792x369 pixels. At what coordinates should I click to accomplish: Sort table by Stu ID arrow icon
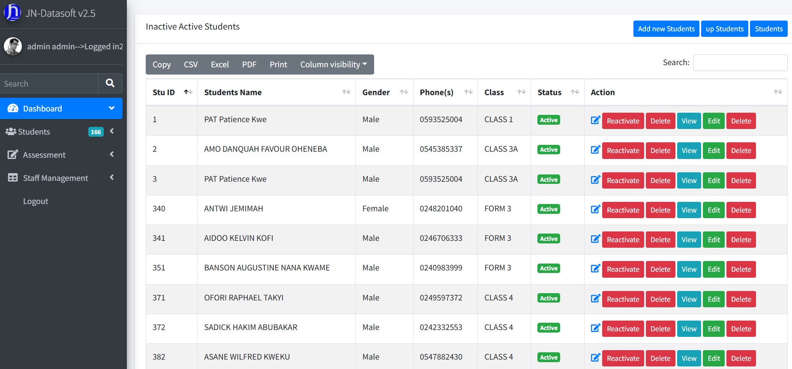coord(188,92)
